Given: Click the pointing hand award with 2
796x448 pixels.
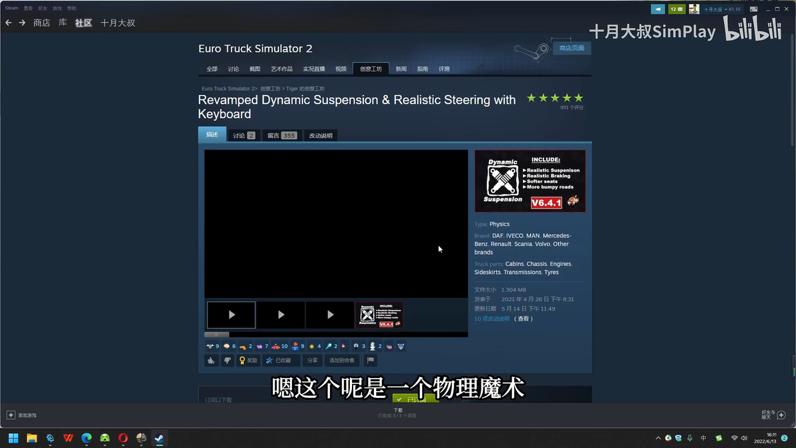Looking at the screenshot, I should tap(246, 347).
